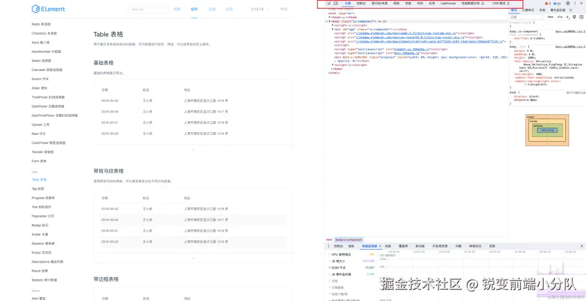Toggle the computed styles sidebar icon
The height and width of the screenshot is (301, 586).
tap(581, 17)
